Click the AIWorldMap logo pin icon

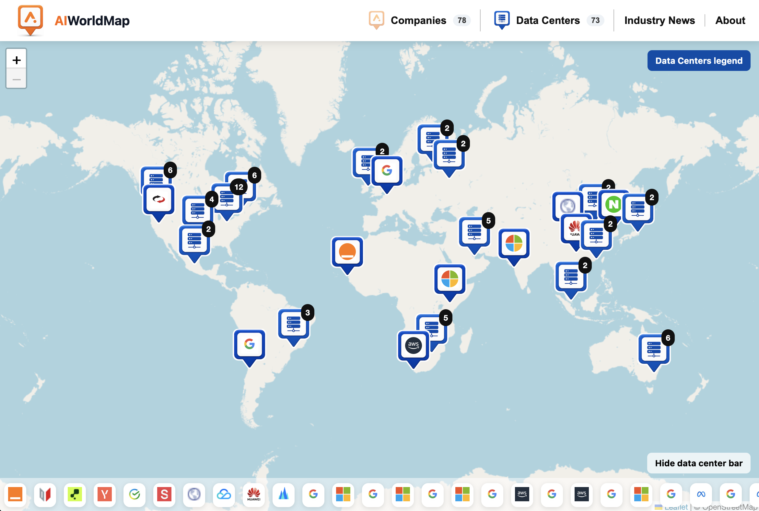click(30, 19)
